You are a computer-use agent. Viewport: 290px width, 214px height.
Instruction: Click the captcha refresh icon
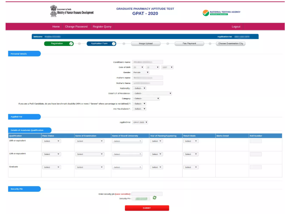coord(155,198)
